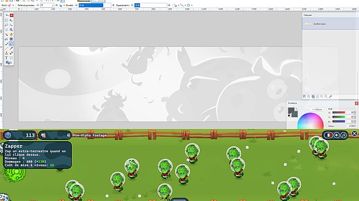Select the Rectangle Select tool
The height and width of the screenshot is (201, 359).
click(7, 20)
